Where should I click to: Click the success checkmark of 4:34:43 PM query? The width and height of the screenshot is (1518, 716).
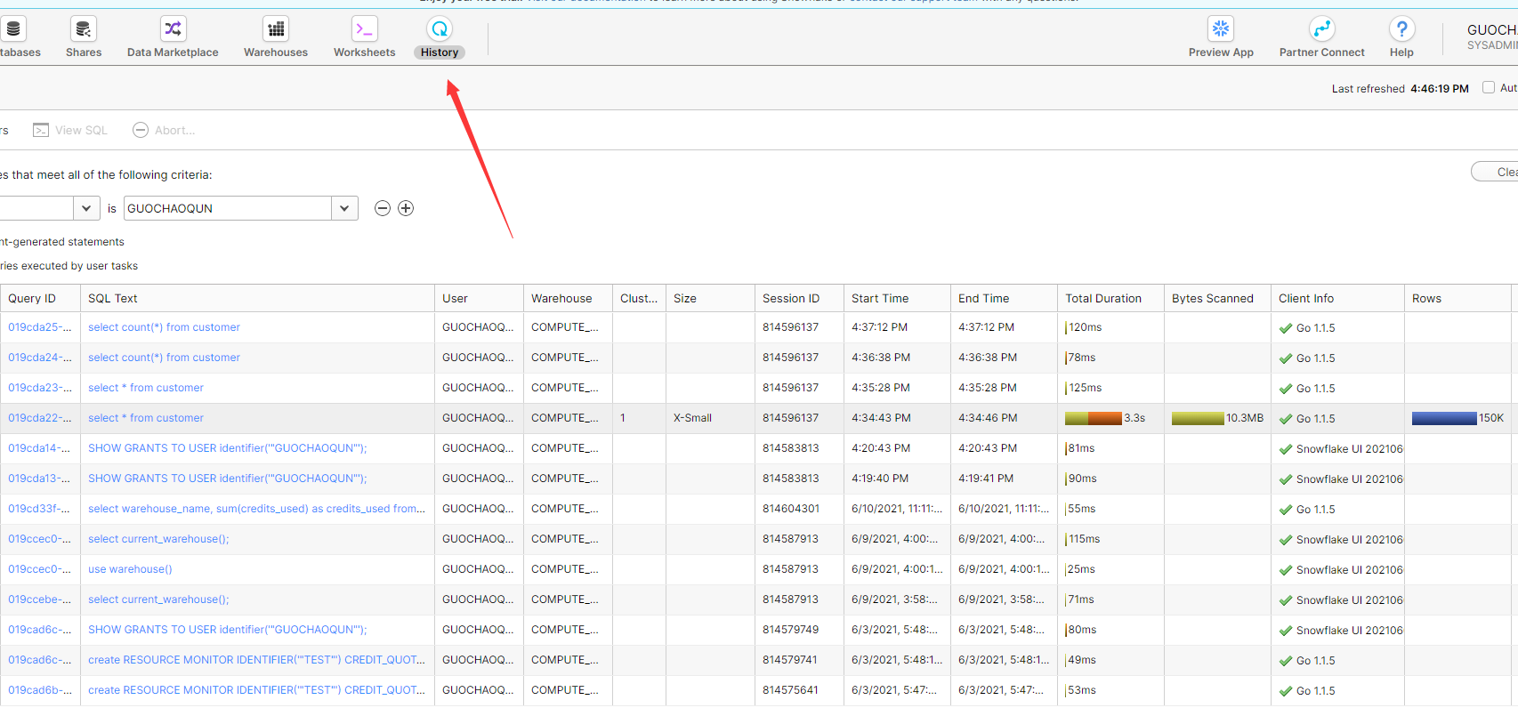click(1286, 419)
